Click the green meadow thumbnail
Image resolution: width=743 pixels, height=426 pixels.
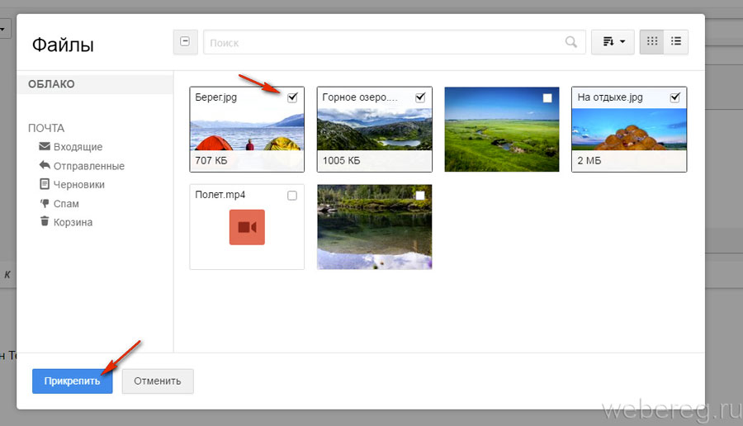502,130
